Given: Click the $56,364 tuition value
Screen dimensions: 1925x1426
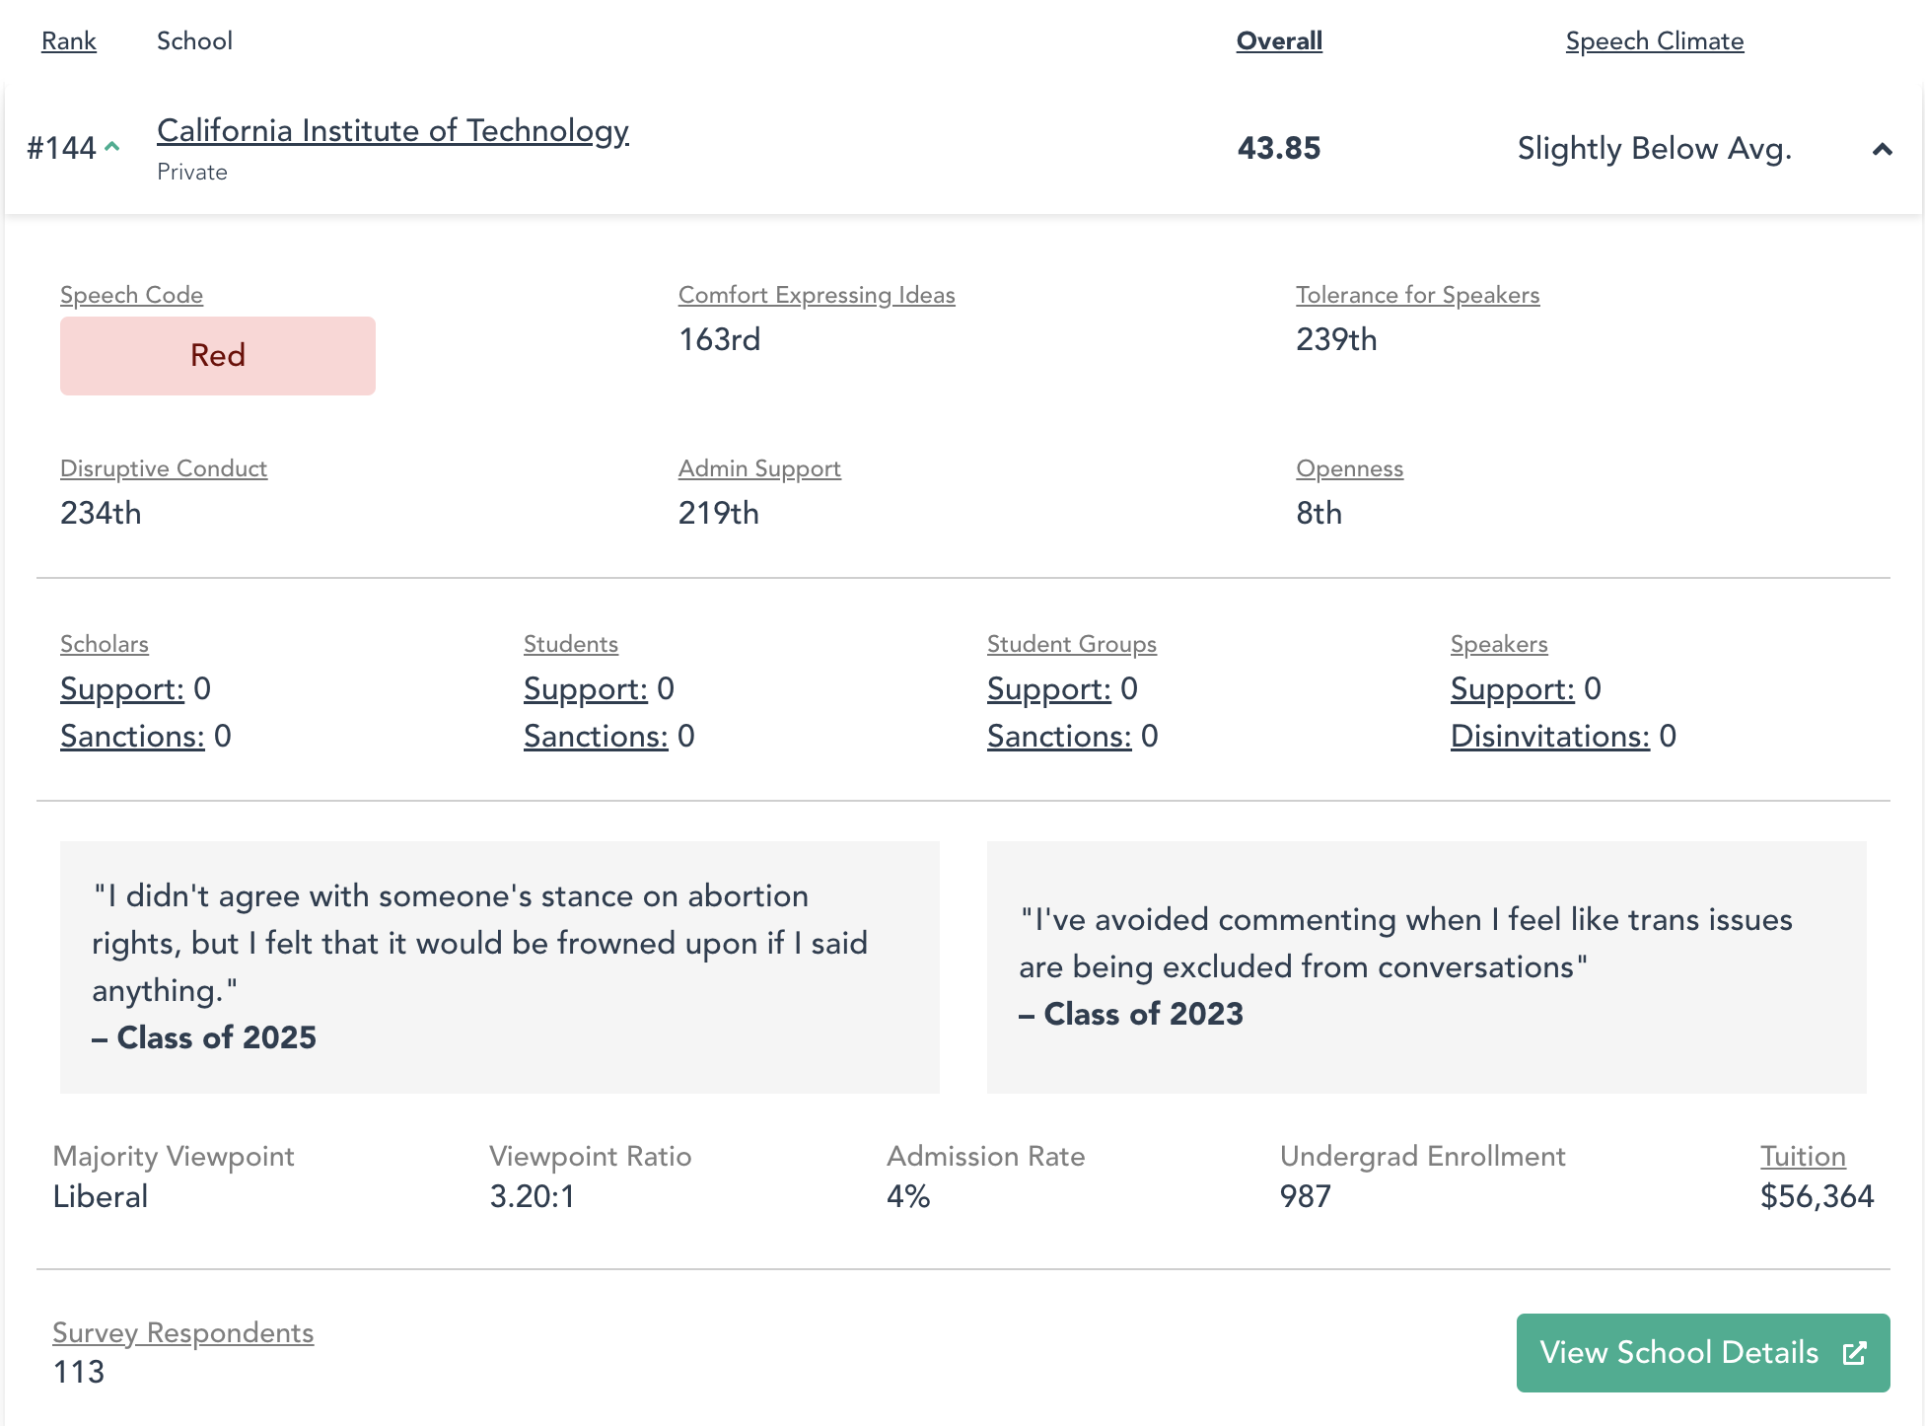Looking at the screenshot, I should 1818,1196.
